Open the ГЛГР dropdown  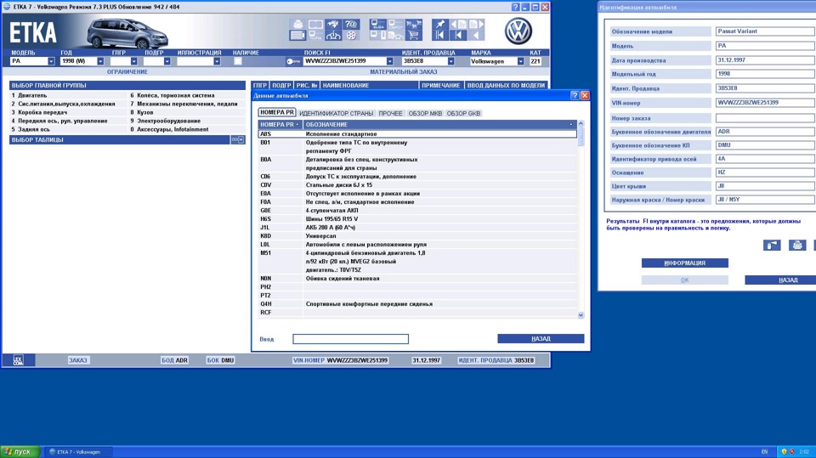(133, 61)
